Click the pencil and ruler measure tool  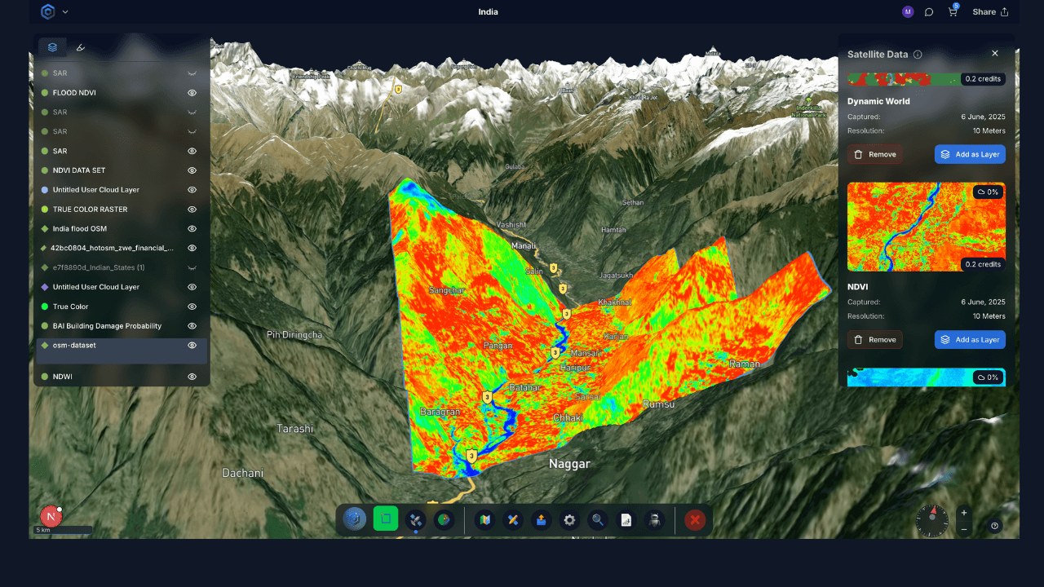(513, 520)
